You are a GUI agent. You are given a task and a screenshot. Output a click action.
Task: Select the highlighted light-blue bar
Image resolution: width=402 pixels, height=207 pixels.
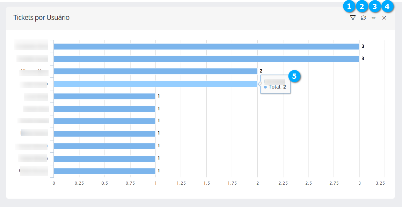click(155, 84)
